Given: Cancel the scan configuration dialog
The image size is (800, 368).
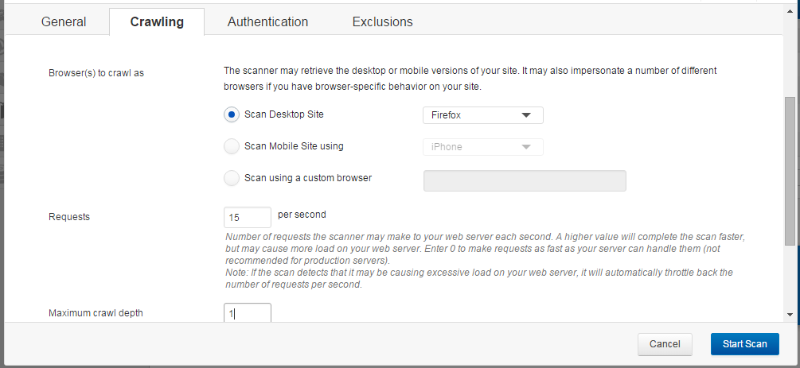Looking at the screenshot, I should 665,344.
